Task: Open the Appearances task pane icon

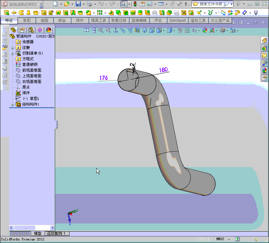Action: click(x=264, y=70)
